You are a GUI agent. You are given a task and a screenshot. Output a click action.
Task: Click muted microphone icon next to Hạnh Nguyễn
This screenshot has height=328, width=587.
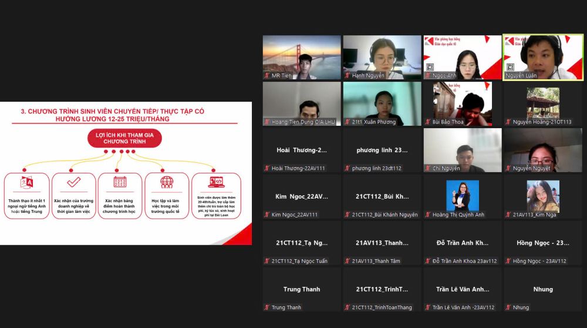click(x=348, y=76)
